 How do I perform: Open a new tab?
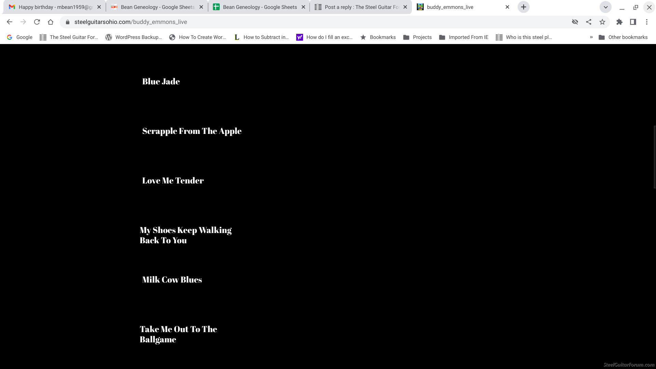523,7
